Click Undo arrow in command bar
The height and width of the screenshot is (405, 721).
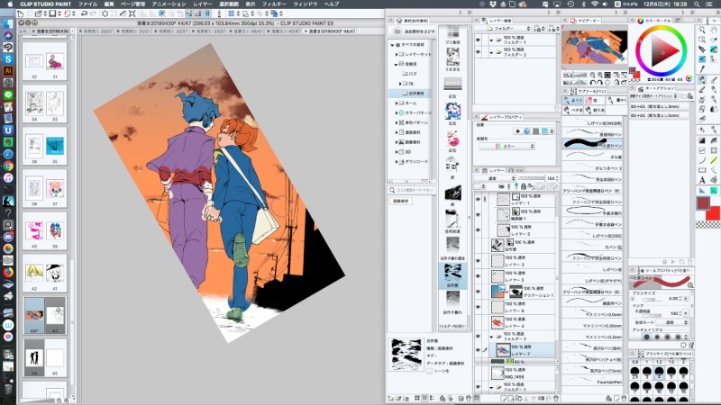point(84,13)
